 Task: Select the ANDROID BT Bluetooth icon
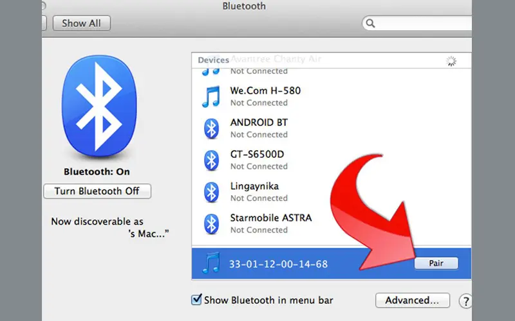pyautogui.click(x=212, y=128)
